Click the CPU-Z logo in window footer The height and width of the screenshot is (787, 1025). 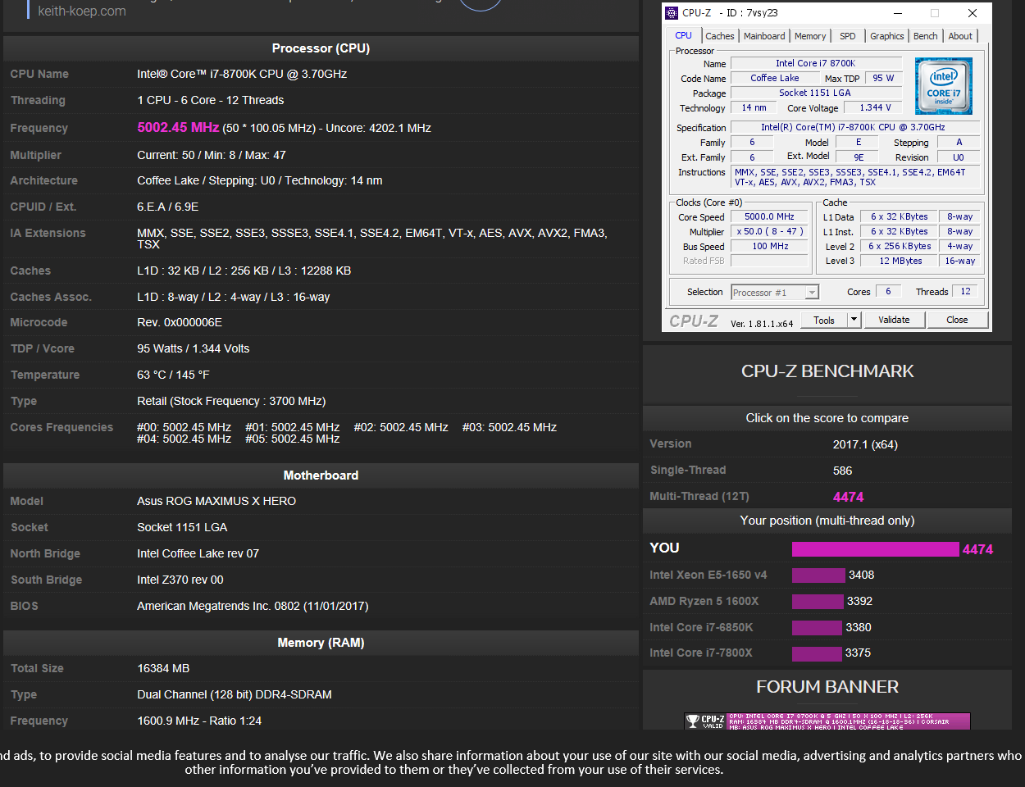point(694,321)
